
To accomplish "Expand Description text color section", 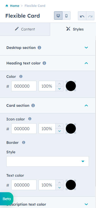I will [x=86, y=204].
